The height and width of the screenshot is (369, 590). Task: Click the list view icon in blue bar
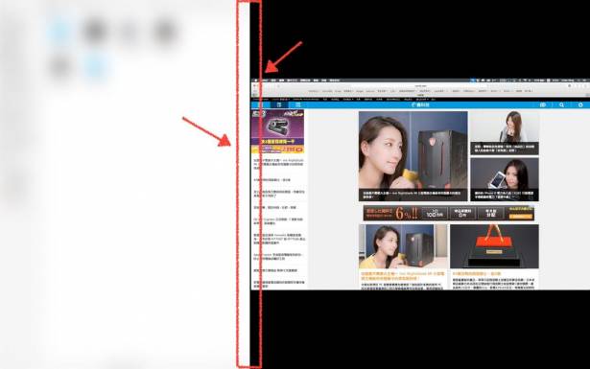297,104
